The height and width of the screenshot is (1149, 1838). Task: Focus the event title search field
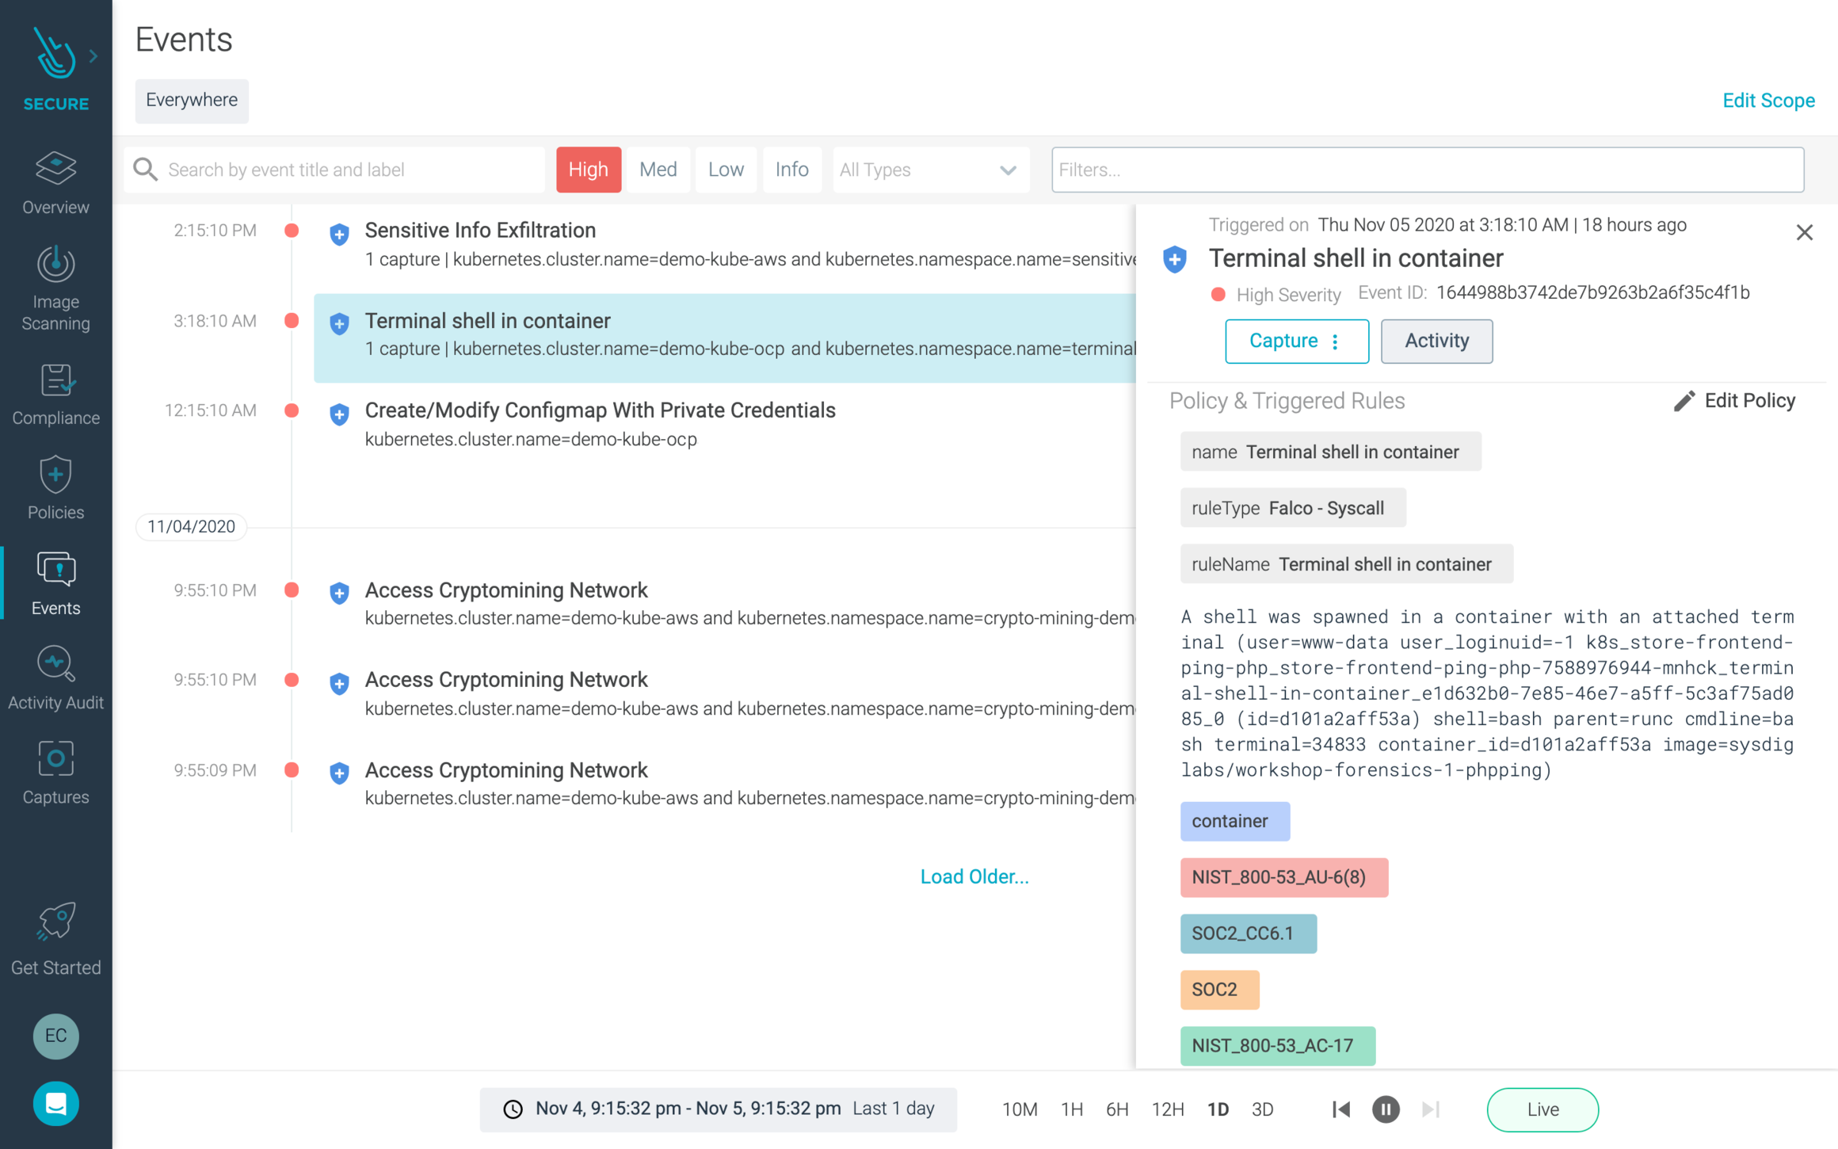click(x=349, y=170)
